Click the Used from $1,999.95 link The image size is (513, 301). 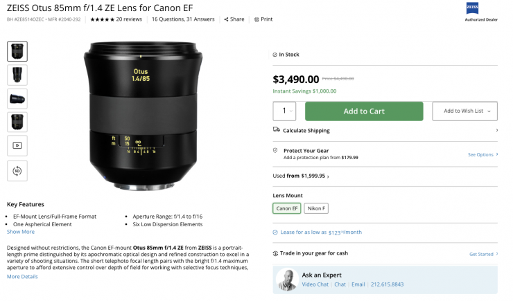301,176
